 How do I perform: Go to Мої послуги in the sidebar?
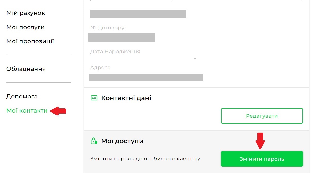pyautogui.click(x=26, y=27)
